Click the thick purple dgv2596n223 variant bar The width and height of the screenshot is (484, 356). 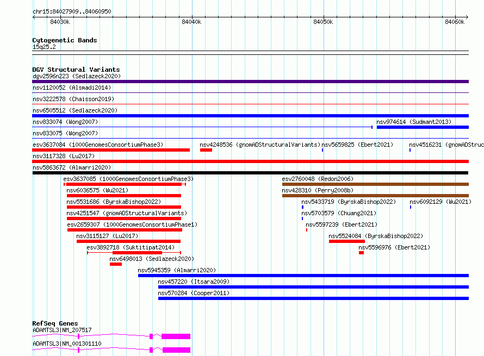point(250,82)
